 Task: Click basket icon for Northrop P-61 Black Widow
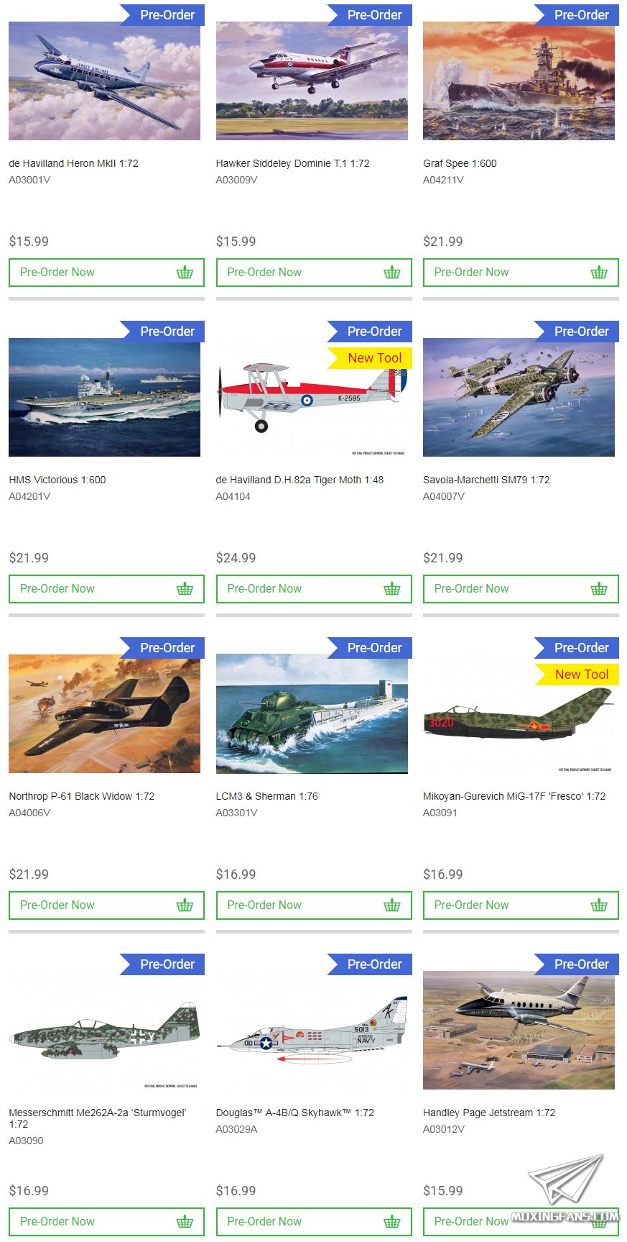[185, 905]
